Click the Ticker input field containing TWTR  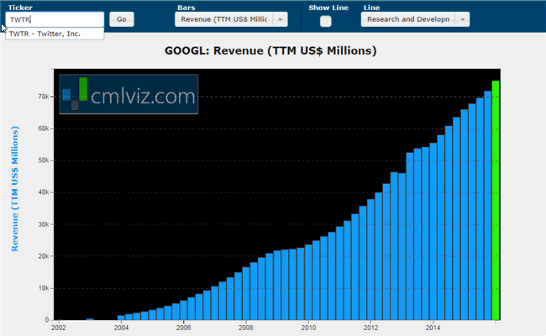[x=55, y=19]
